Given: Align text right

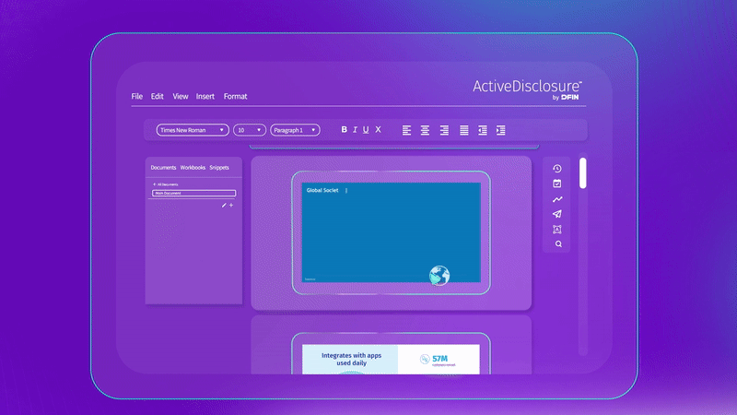Looking at the screenshot, I should [444, 130].
